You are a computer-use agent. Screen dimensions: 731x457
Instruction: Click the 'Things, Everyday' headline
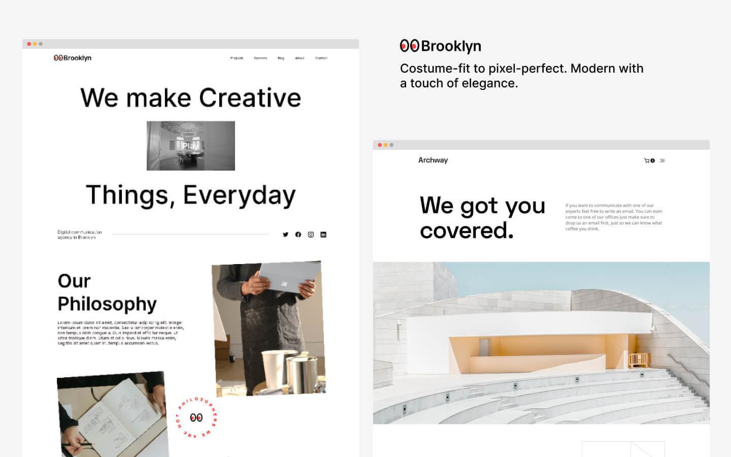coord(191,195)
